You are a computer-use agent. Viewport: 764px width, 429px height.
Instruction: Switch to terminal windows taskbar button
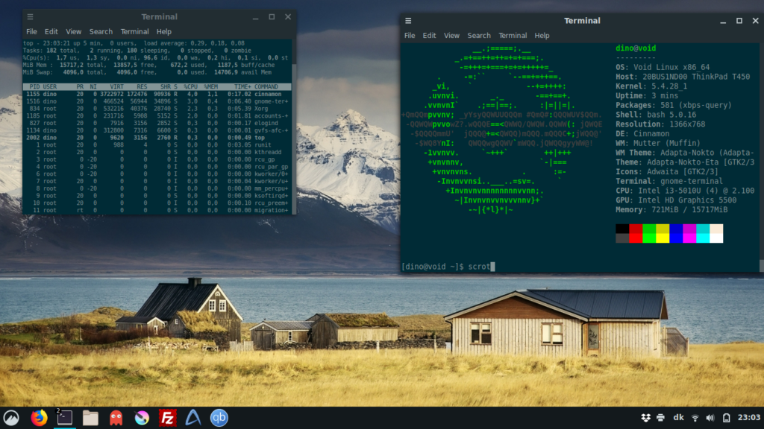tap(65, 418)
